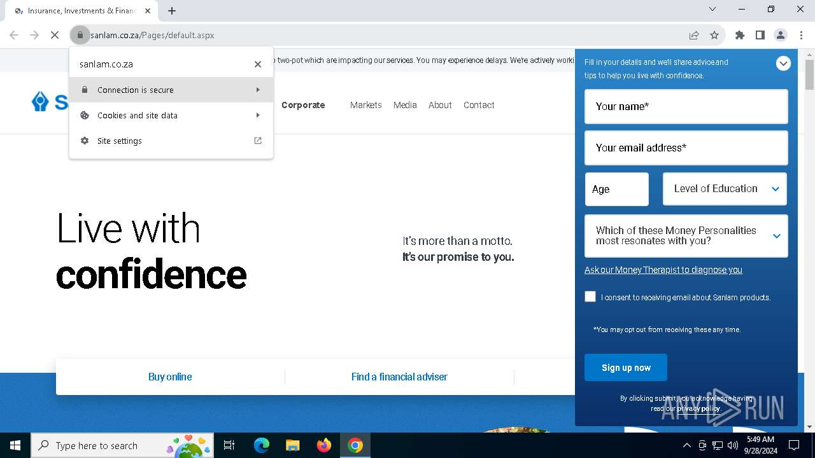The image size is (815, 458).
Task: Open File Explorer from the taskbar
Action: (293, 445)
